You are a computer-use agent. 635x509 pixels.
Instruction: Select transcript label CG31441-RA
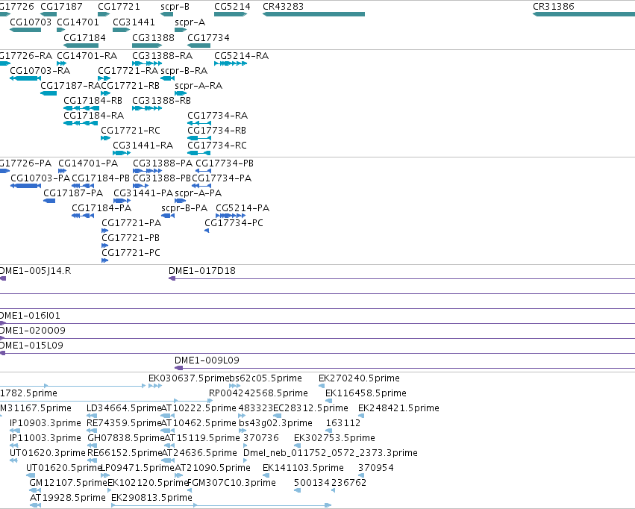(143, 145)
